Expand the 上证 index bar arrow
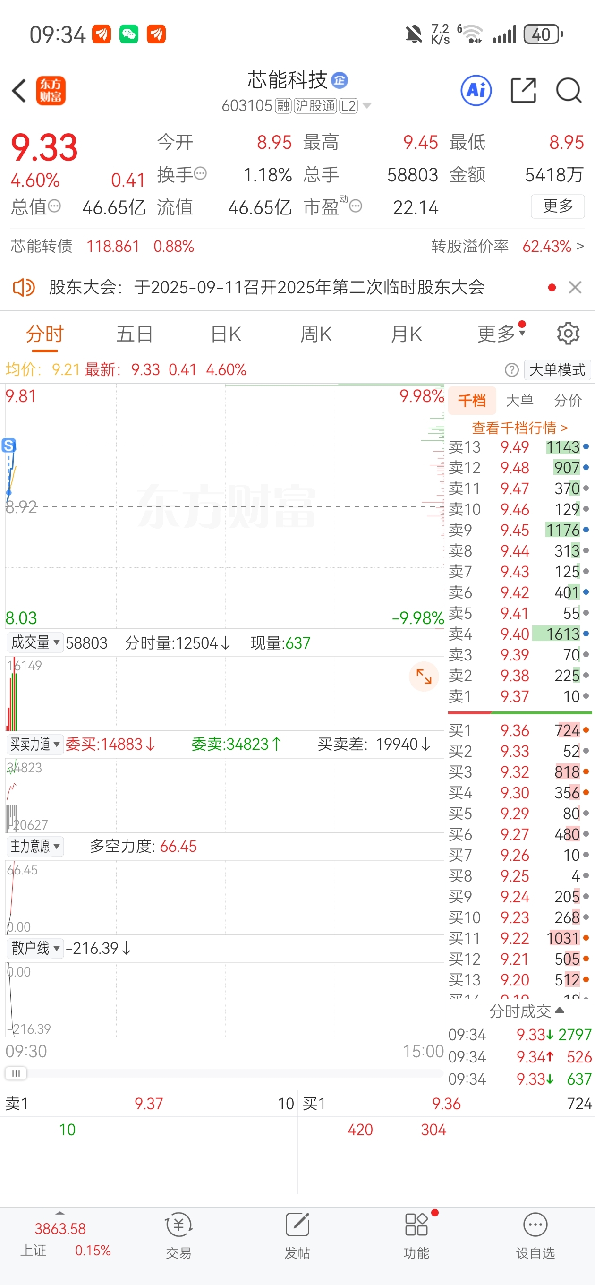Screen dimensions: 595x1285 [x=60, y=1213]
